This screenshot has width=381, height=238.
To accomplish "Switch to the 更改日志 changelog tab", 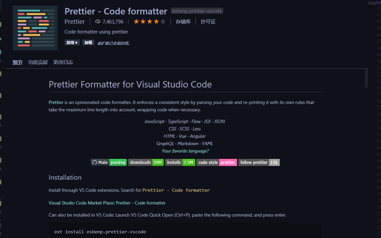I will click(x=63, y=62).
